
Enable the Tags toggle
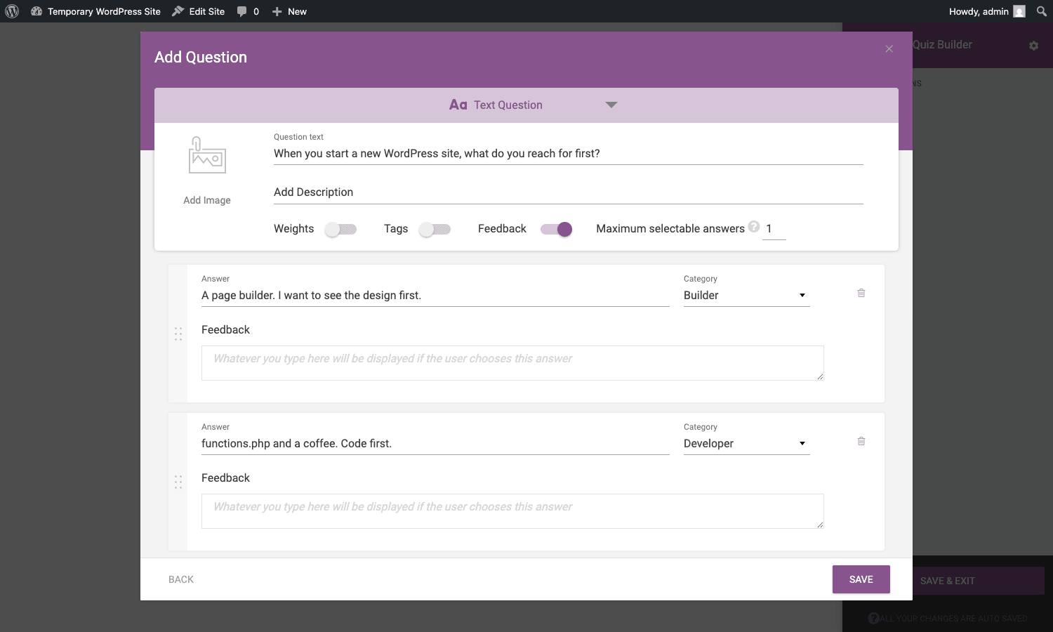[x=435, y=230]
